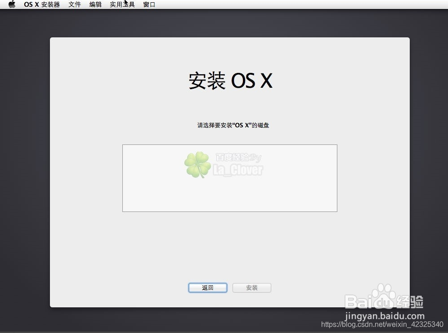Viewport: 448px width, 333px height.
Task: Click the 安装 OS X heading
Action: (x=230, y=81)
